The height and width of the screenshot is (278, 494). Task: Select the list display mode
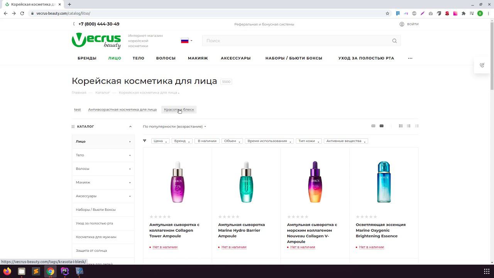click(x=409, y=126)
